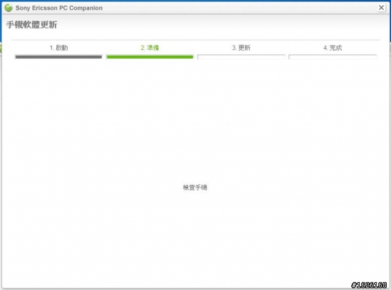This screenshot has height=290, width=391.
Task: Click the gray progress bar under 啟動
Action: [x=59, y=57]
